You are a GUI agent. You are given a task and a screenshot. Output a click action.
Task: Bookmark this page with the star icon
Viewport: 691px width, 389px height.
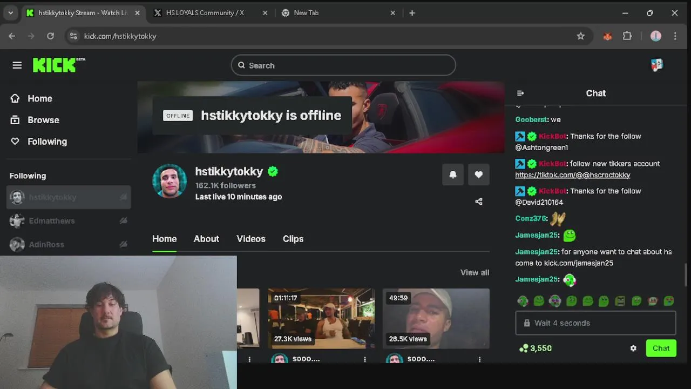[581, 36]
